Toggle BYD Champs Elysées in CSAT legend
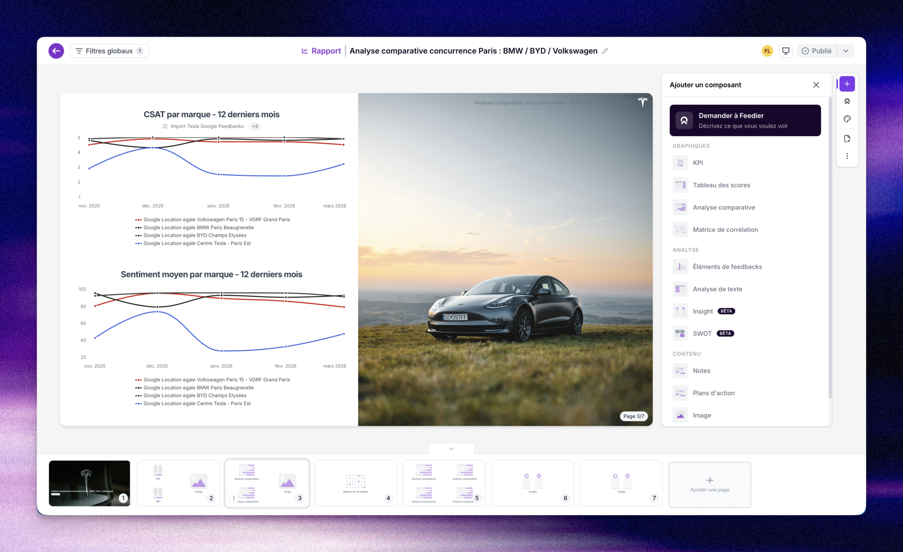This screenshot has height=552, width=903. [x=191, y=236]
